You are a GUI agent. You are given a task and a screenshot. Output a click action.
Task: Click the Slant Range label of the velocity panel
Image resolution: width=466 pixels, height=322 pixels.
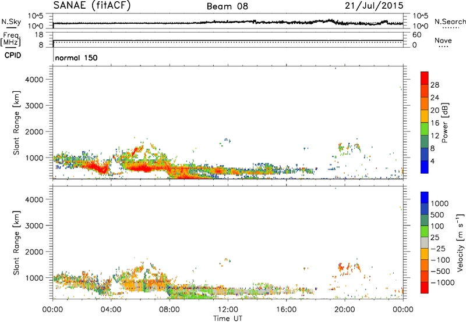pos(16,243)
